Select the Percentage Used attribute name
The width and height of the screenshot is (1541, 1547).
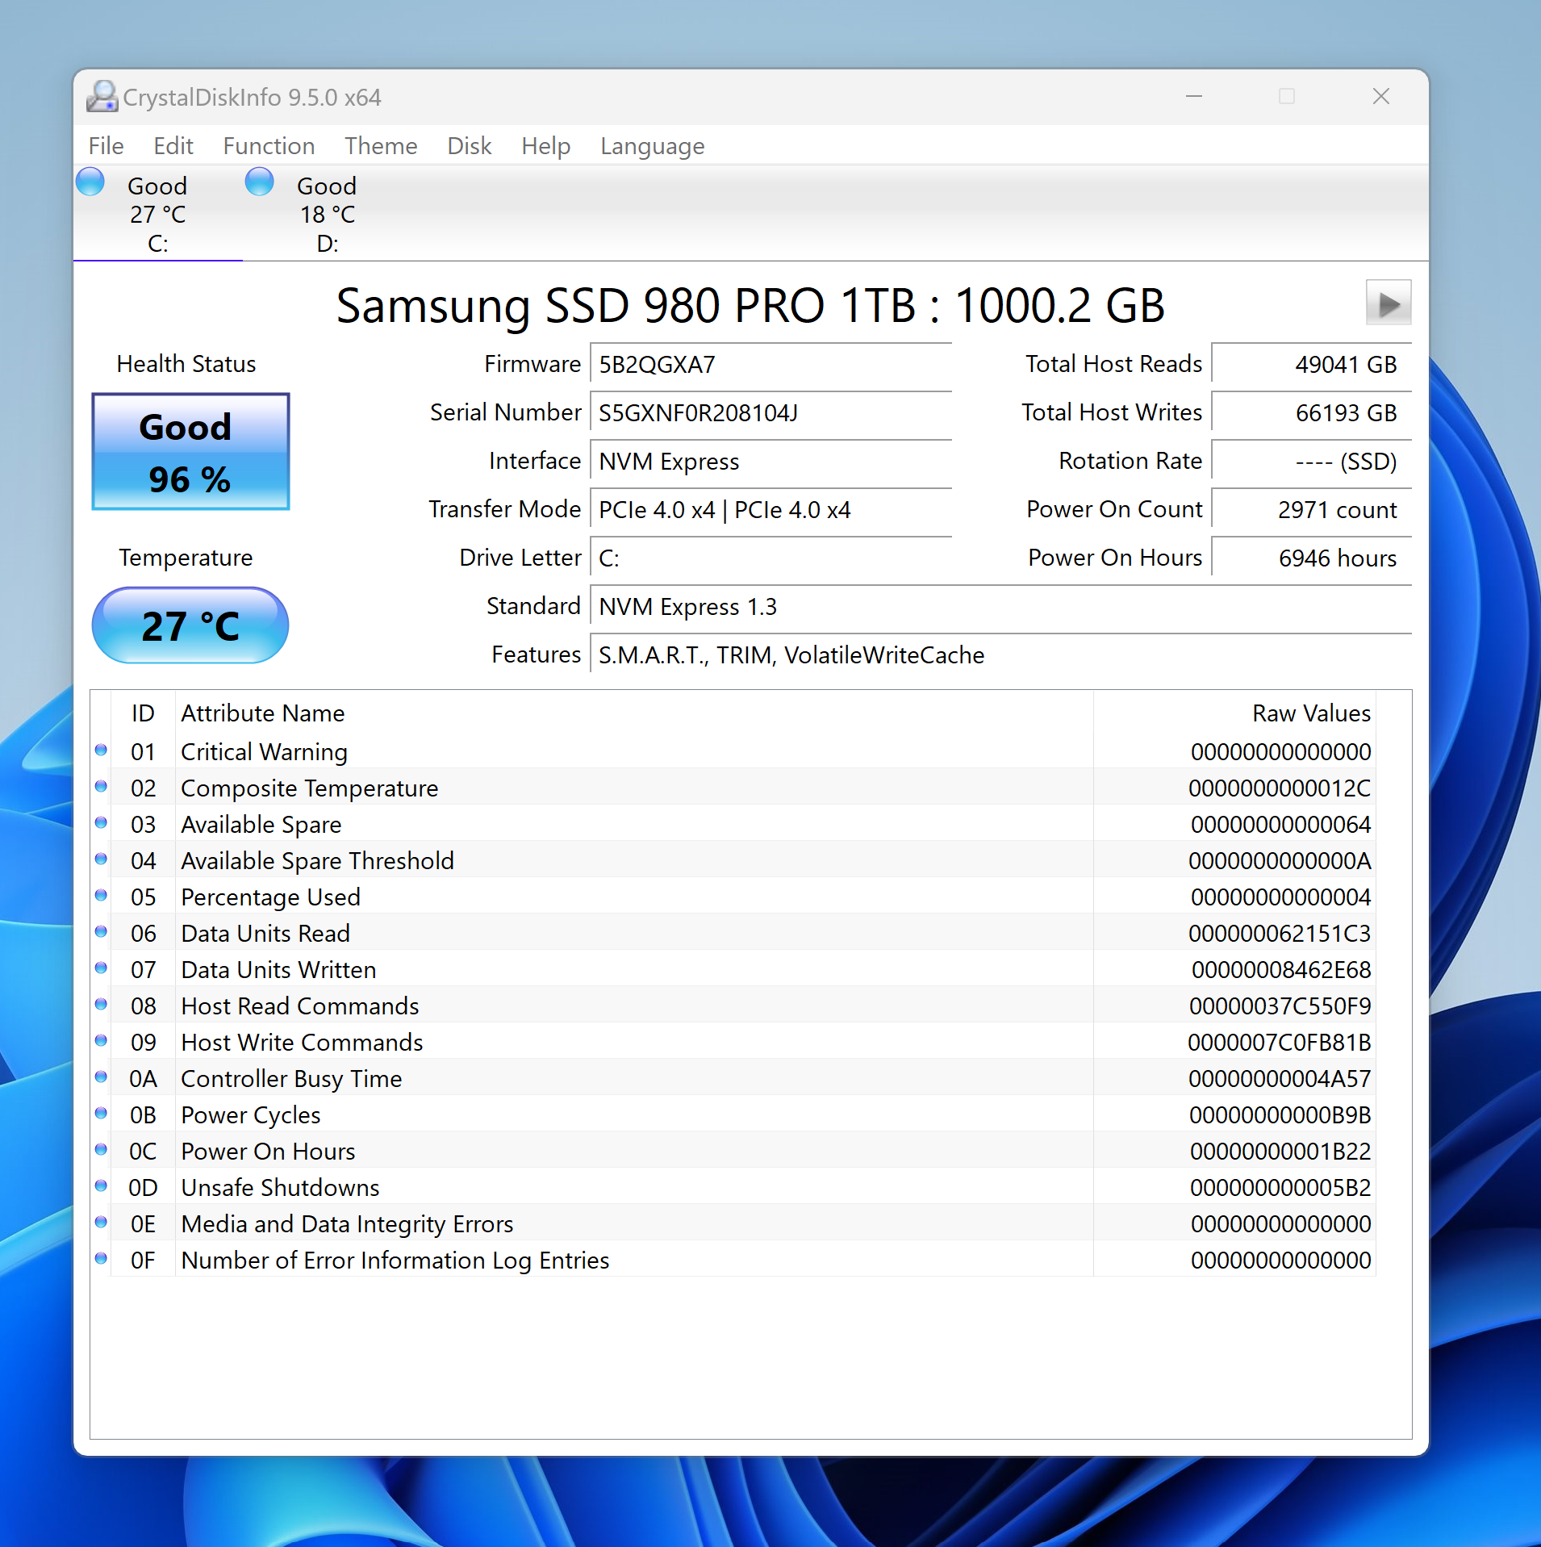(270, 897)
